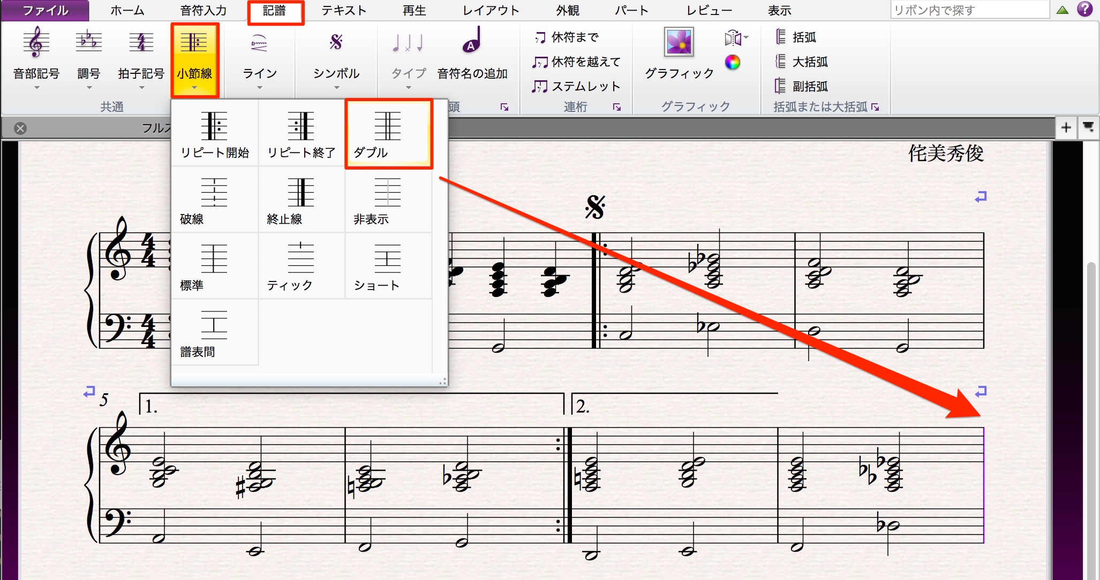The height and width of the screenshot is (580, 1100).
Task: Click 音符名の追加 add note names icon
Action: coord(472,42)
